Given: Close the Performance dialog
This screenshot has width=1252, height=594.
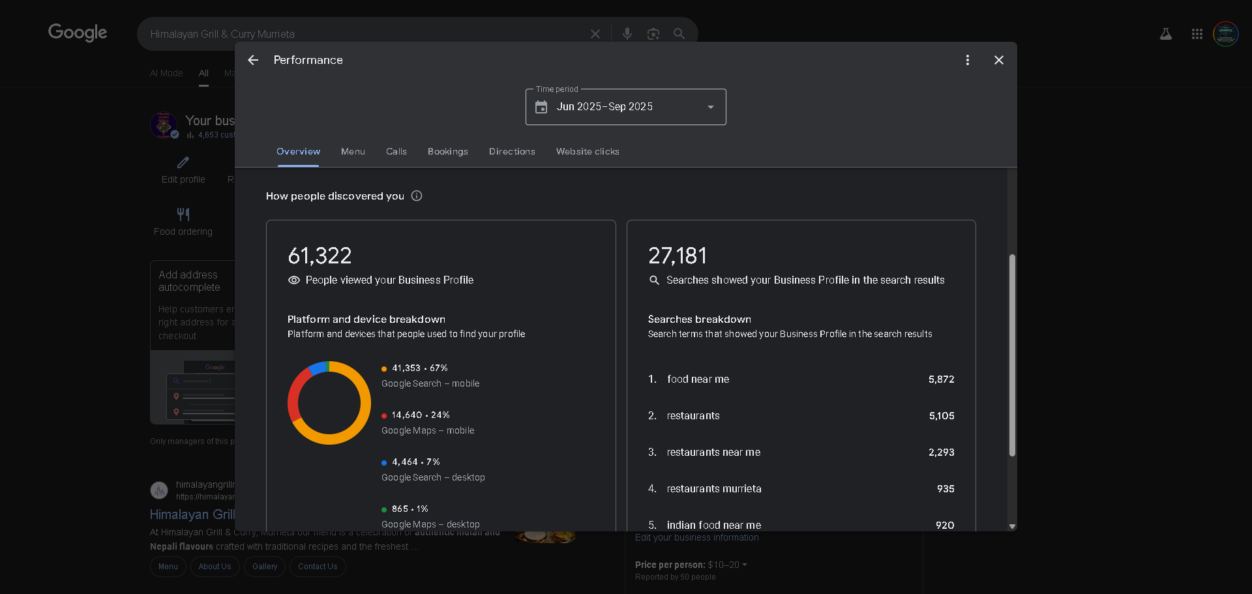Looking at the screenshot, I should [999, 60].
